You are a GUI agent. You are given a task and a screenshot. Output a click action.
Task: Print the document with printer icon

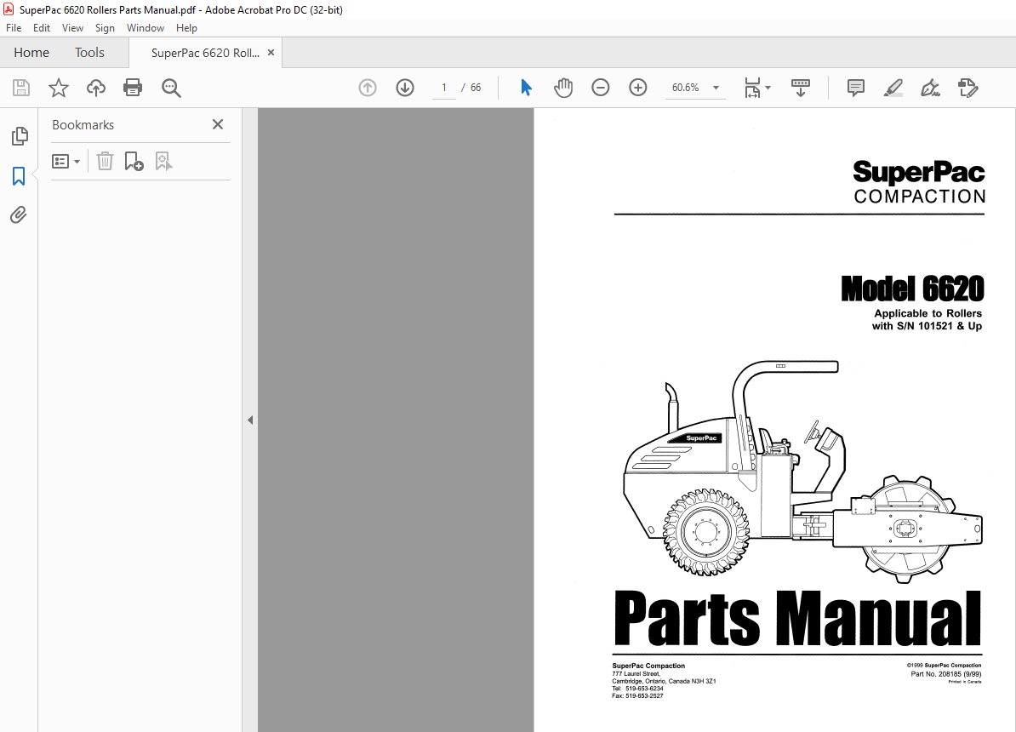pos(133,88)
